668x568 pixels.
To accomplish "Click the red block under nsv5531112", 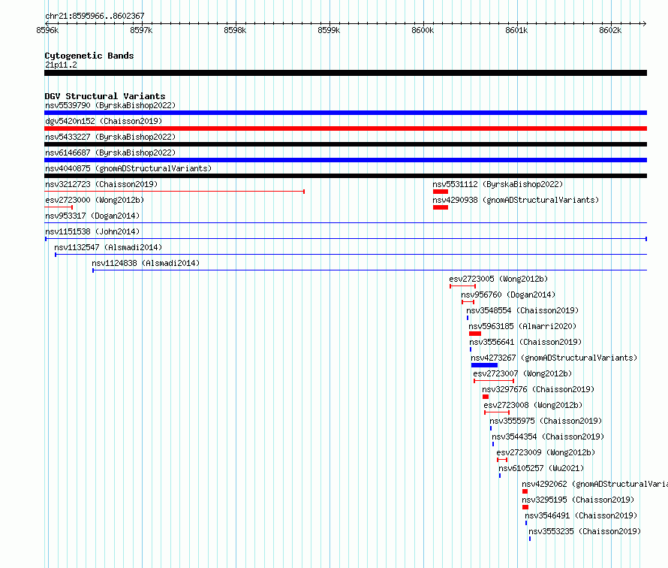I will (x=441, y=192).
